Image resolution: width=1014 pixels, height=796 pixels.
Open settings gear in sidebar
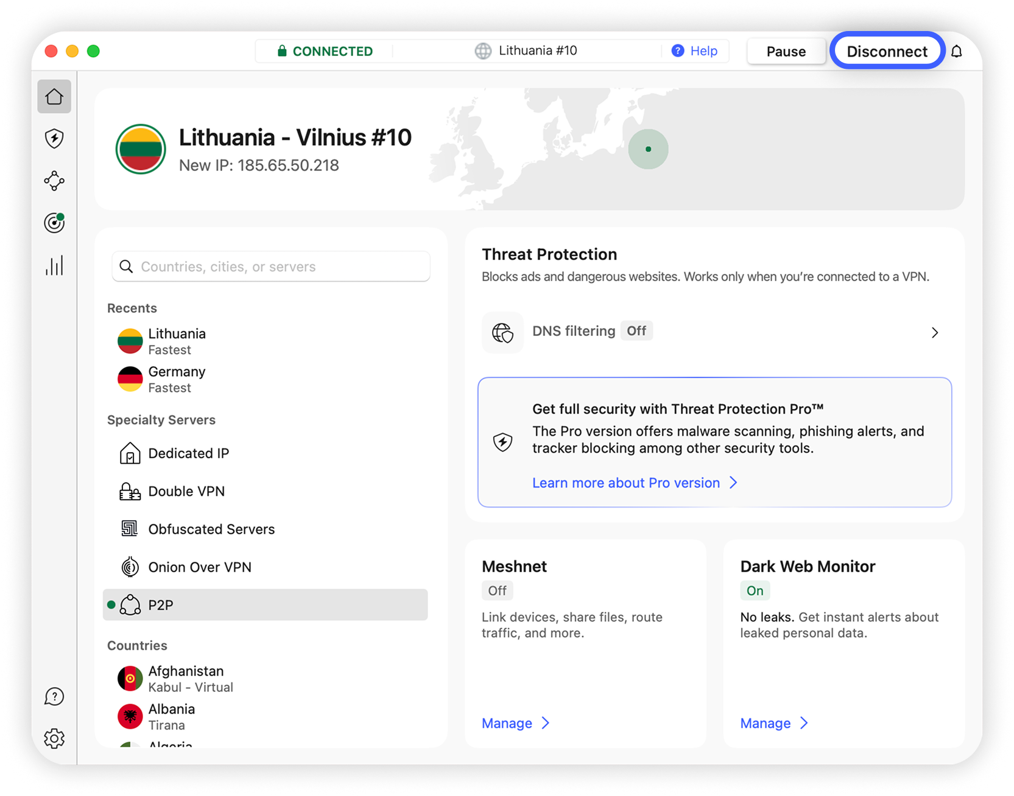coord(54,738)
